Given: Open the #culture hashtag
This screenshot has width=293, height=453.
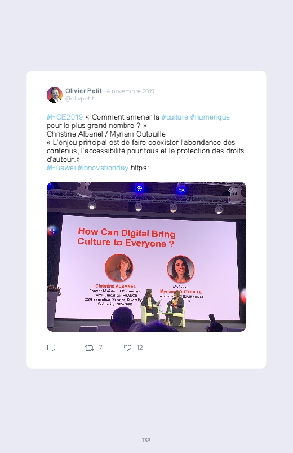Looking at the screenshot, I should 175,117.
